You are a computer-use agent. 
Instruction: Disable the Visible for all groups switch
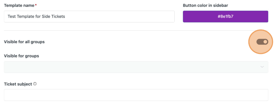tap(262, 42)
